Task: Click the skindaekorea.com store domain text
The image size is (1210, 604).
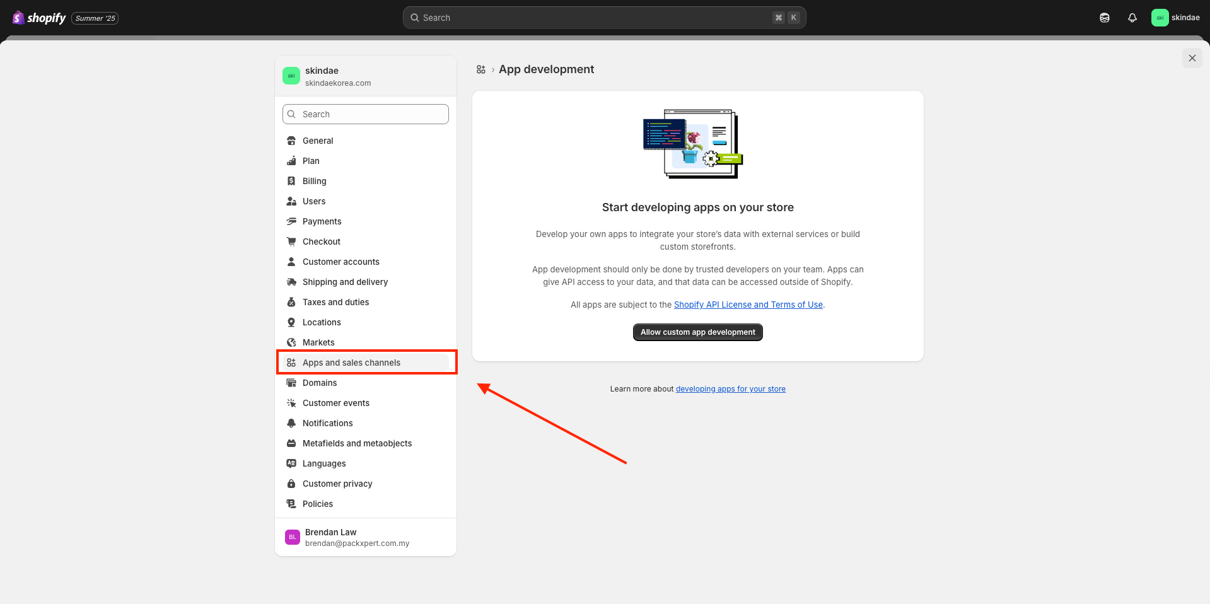Action: point(338,83)
